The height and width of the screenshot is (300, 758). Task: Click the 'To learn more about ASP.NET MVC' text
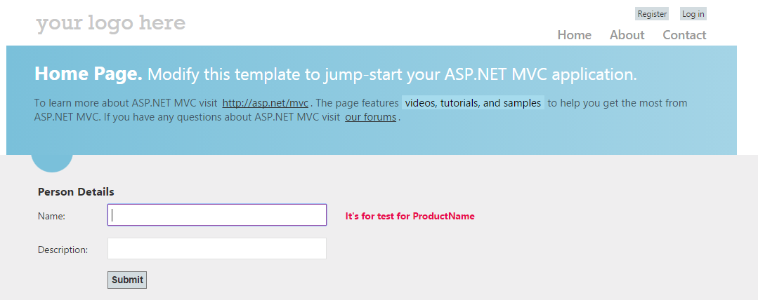click(x=125, y=103)
